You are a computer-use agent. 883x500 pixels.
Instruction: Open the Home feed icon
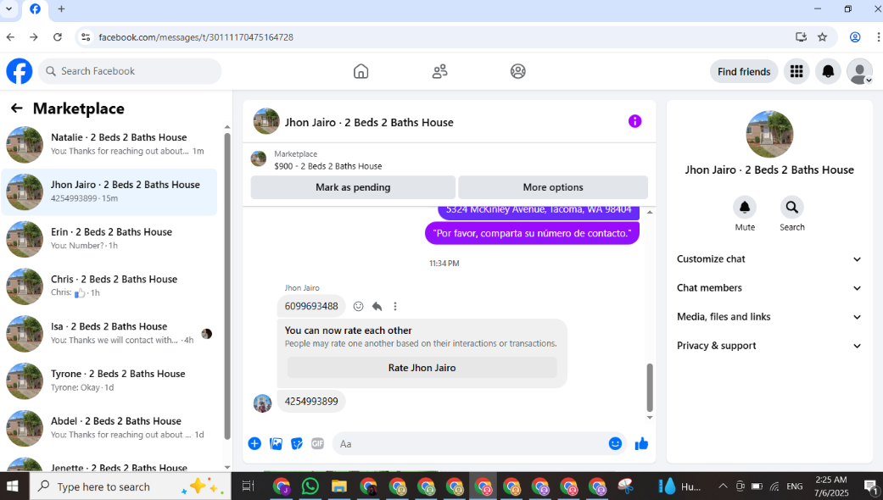point(361,71)
